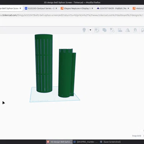
Task: Select the Mirror tool icon
Action: click(127, 30)
